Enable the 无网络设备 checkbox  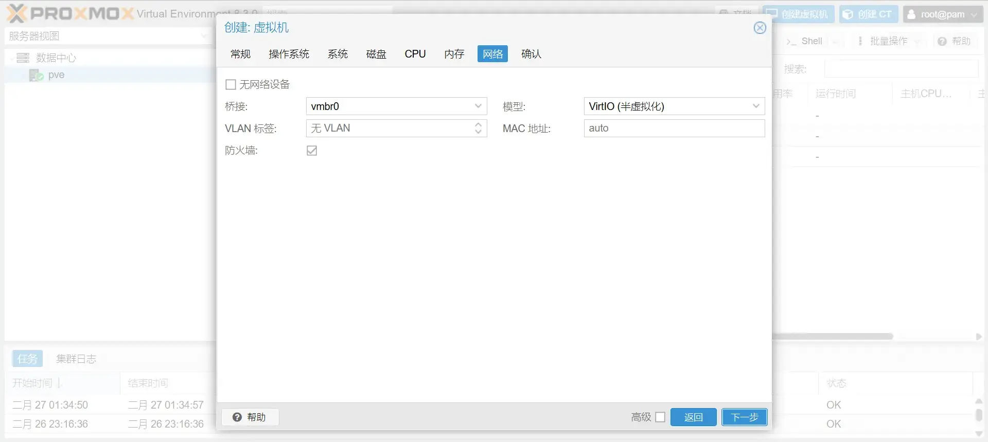[x=231, y=84]
